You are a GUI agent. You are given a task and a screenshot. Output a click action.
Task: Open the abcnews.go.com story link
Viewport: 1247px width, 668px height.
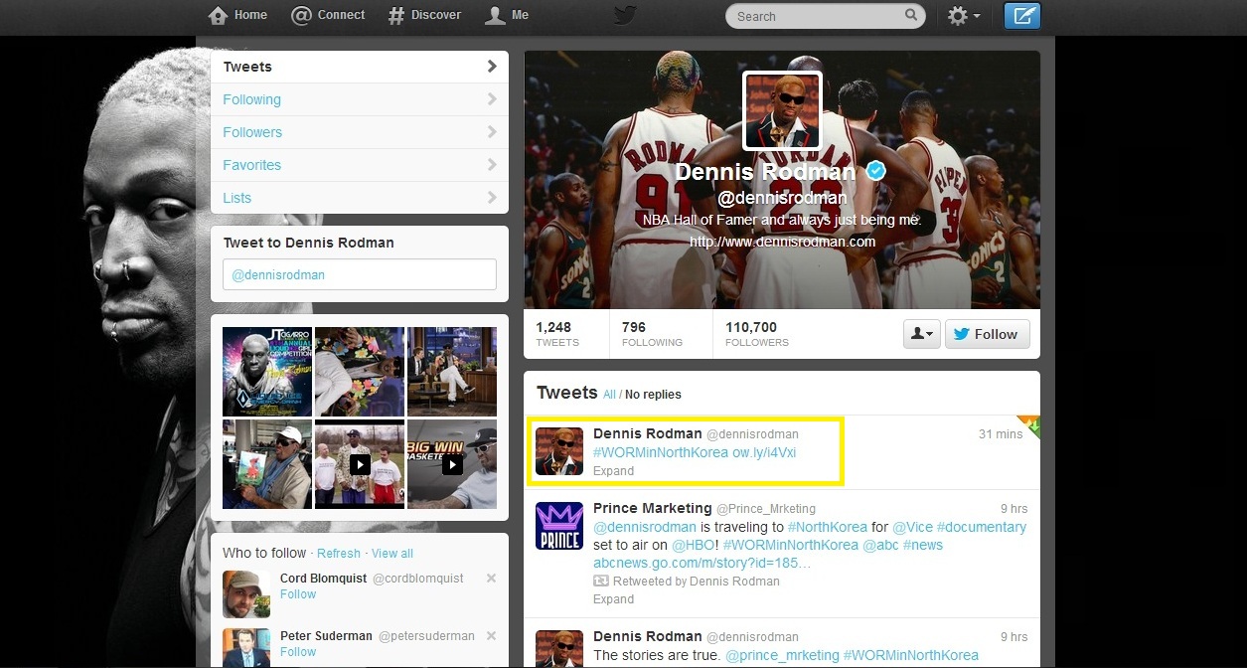[x=701, y=563]
